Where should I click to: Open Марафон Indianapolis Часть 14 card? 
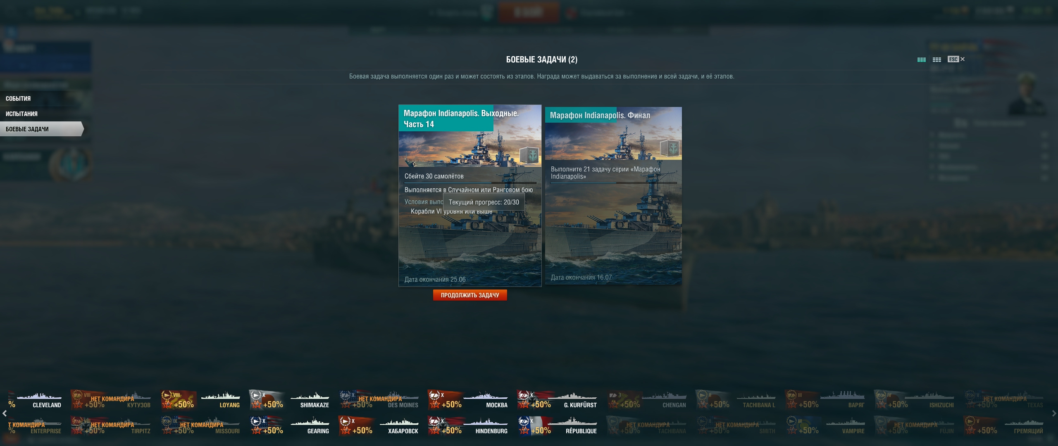click(x=470, y=196)
